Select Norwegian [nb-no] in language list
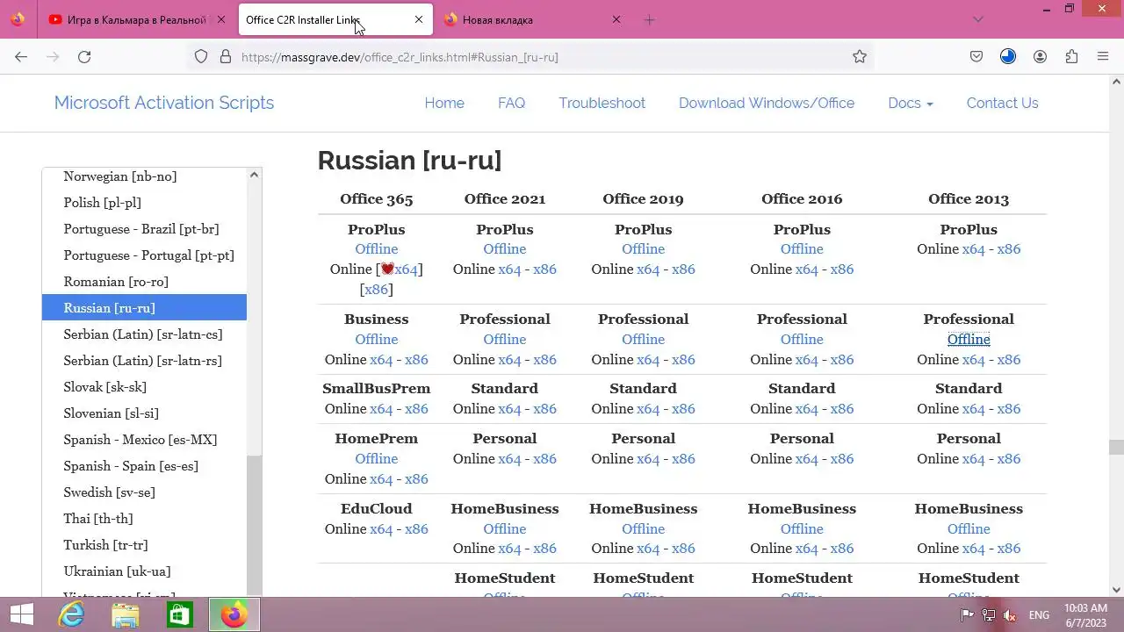This screenshot has width=1124, height=632. click(120, 176)
